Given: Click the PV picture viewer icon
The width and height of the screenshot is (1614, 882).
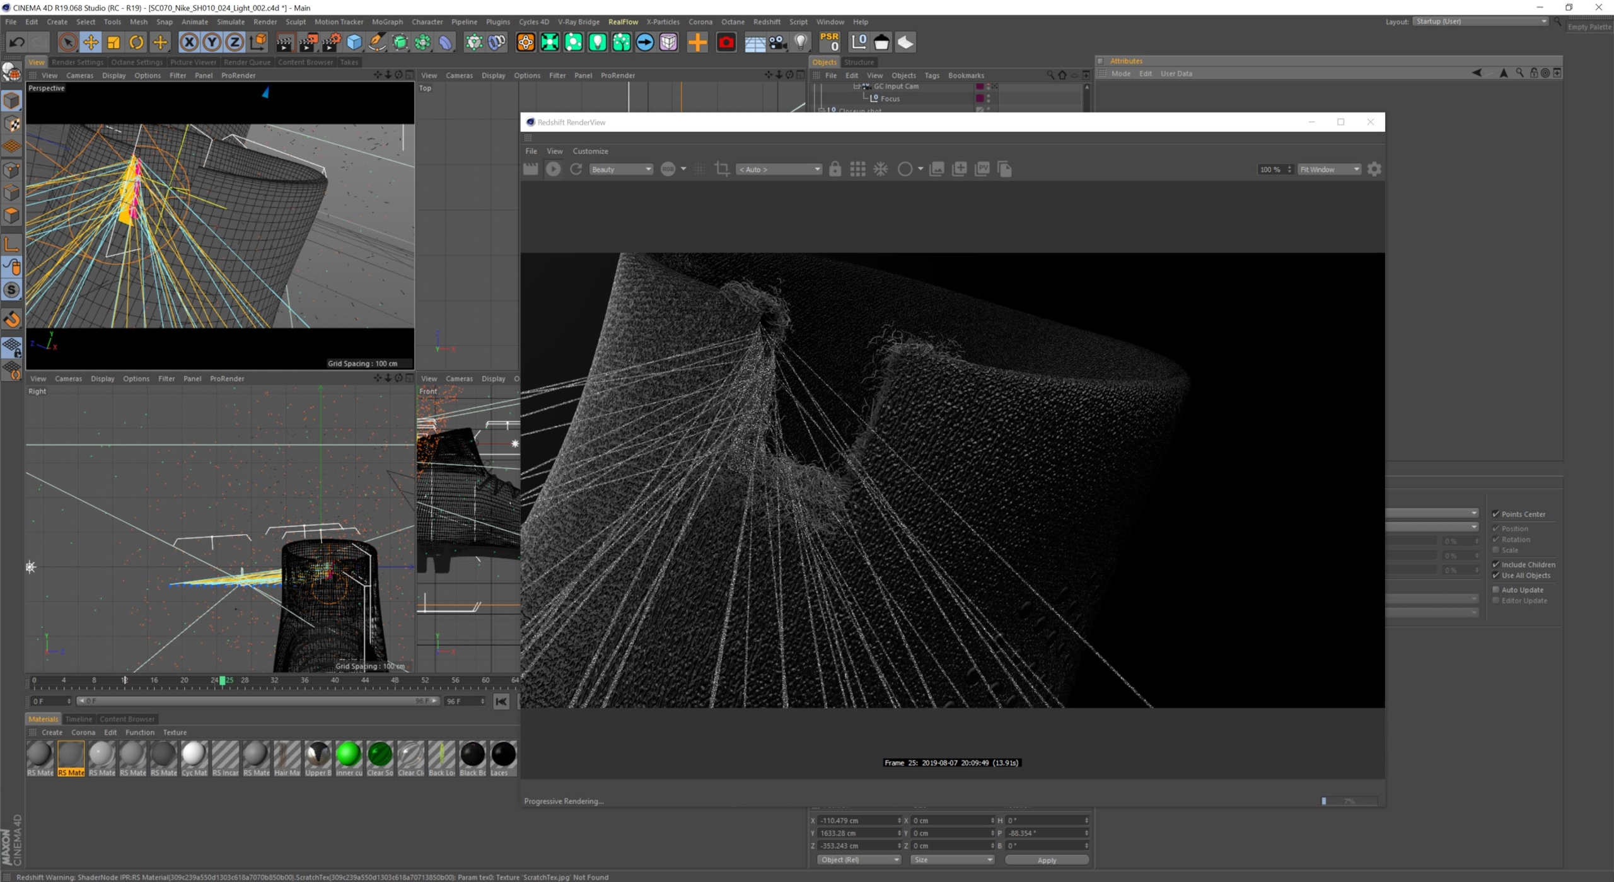Looking at the screenshot, I should click(x=982, y=169).
